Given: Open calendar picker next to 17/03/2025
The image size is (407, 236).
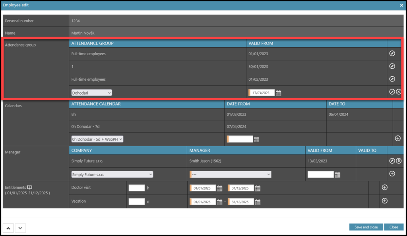Looking at the screenshot, I should point(279,93).
